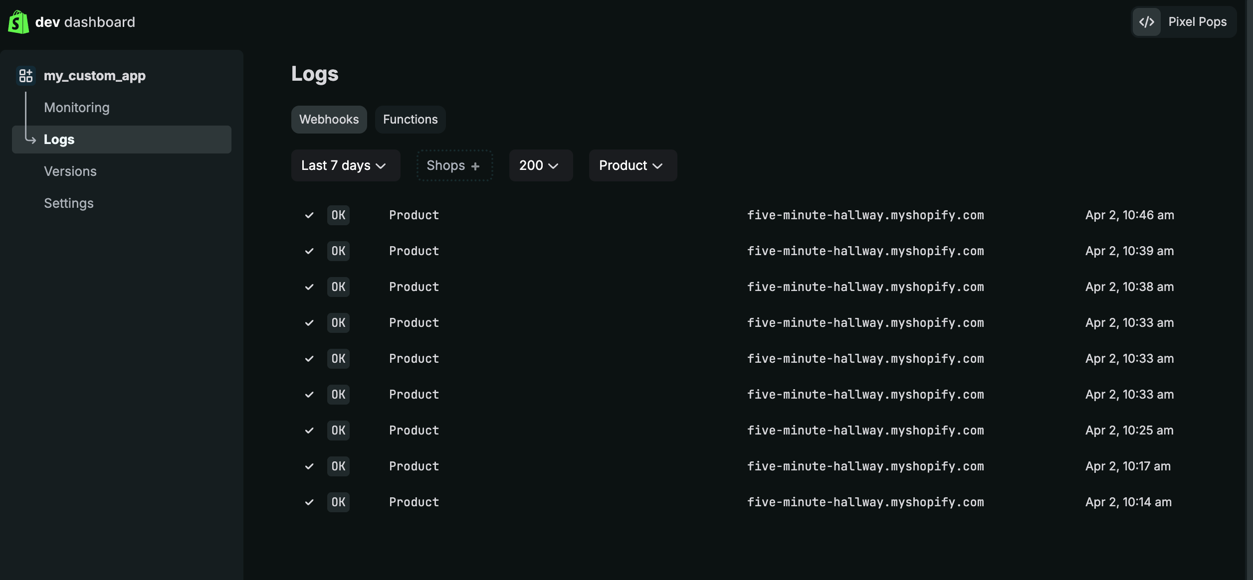Click the Shopify bag logo

pos(18,22)
